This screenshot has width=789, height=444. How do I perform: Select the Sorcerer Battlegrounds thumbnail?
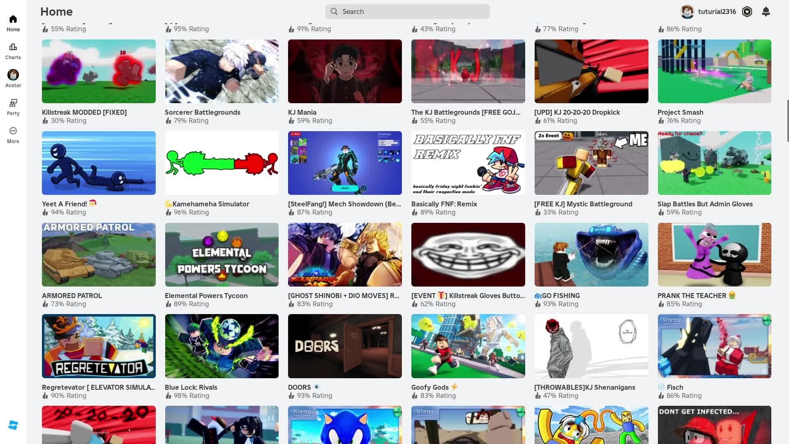(221, 71)
